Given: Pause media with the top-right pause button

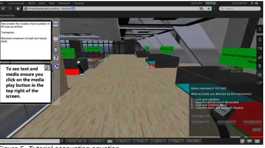Looking at the screenshot, I should (x=252, y=3).
